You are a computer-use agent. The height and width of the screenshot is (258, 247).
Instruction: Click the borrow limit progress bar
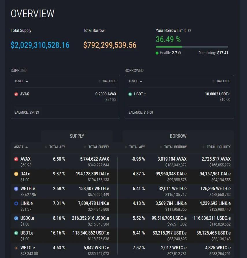click(x=192, y=47)
